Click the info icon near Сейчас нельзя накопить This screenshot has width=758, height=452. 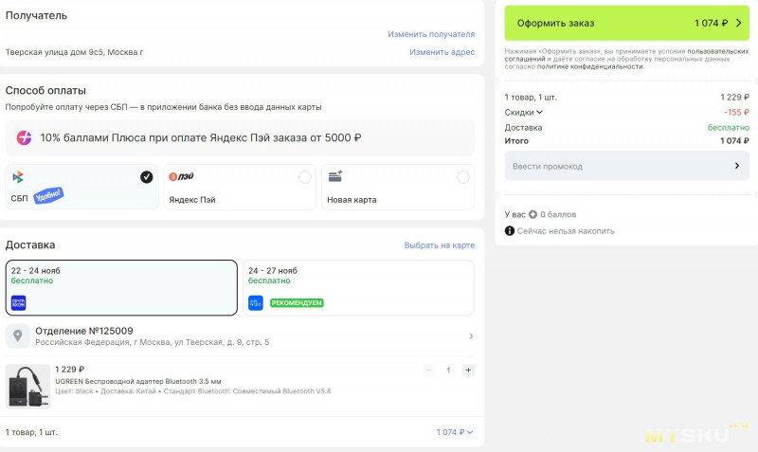point(510,230)
